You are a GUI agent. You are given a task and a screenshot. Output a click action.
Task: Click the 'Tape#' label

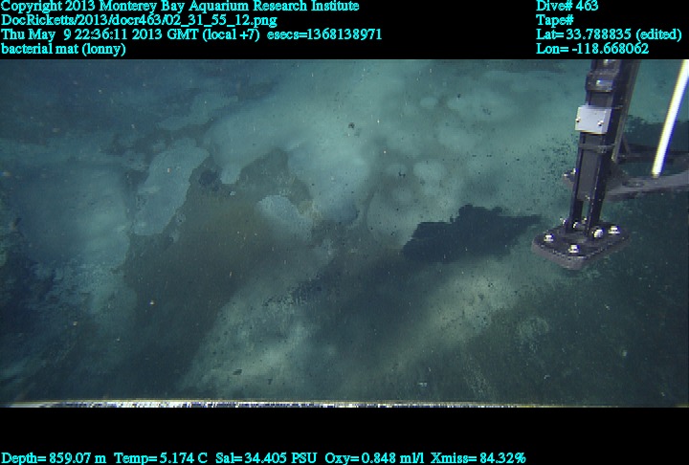coord(554,20)
